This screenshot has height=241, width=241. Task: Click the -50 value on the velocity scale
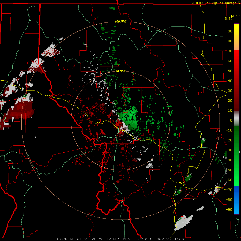(x=229, y=170)
